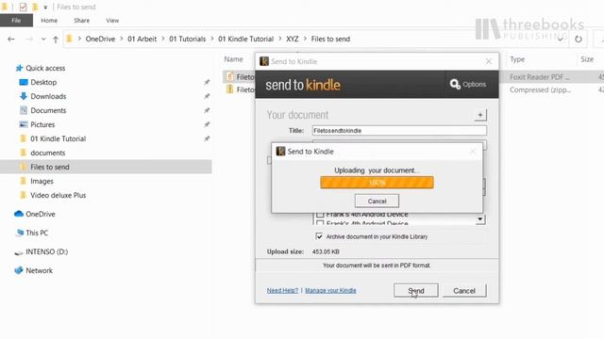The image size is (604, 339).
Task: Click 01 Kindle Tutorial breadcrumb segment
Action: (x=245, y=39)
